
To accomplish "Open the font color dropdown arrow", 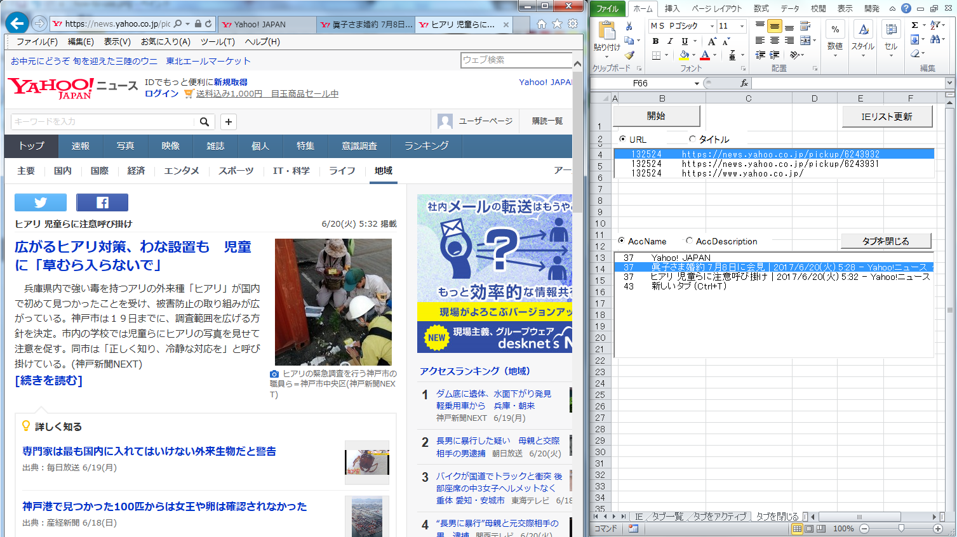I will coord(714,55).
